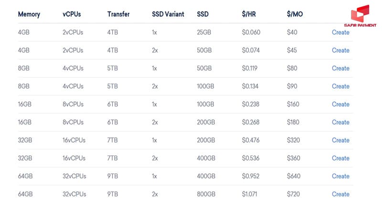
Task: Create the 64GB 2x SSD $720 plan
Action: click(x=340, y=194)
